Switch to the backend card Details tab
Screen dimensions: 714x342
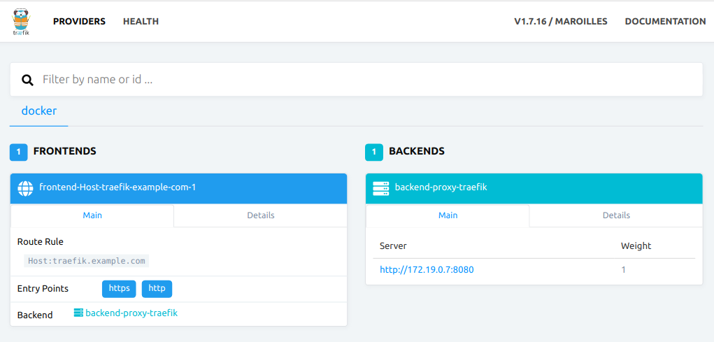(616, 215)
